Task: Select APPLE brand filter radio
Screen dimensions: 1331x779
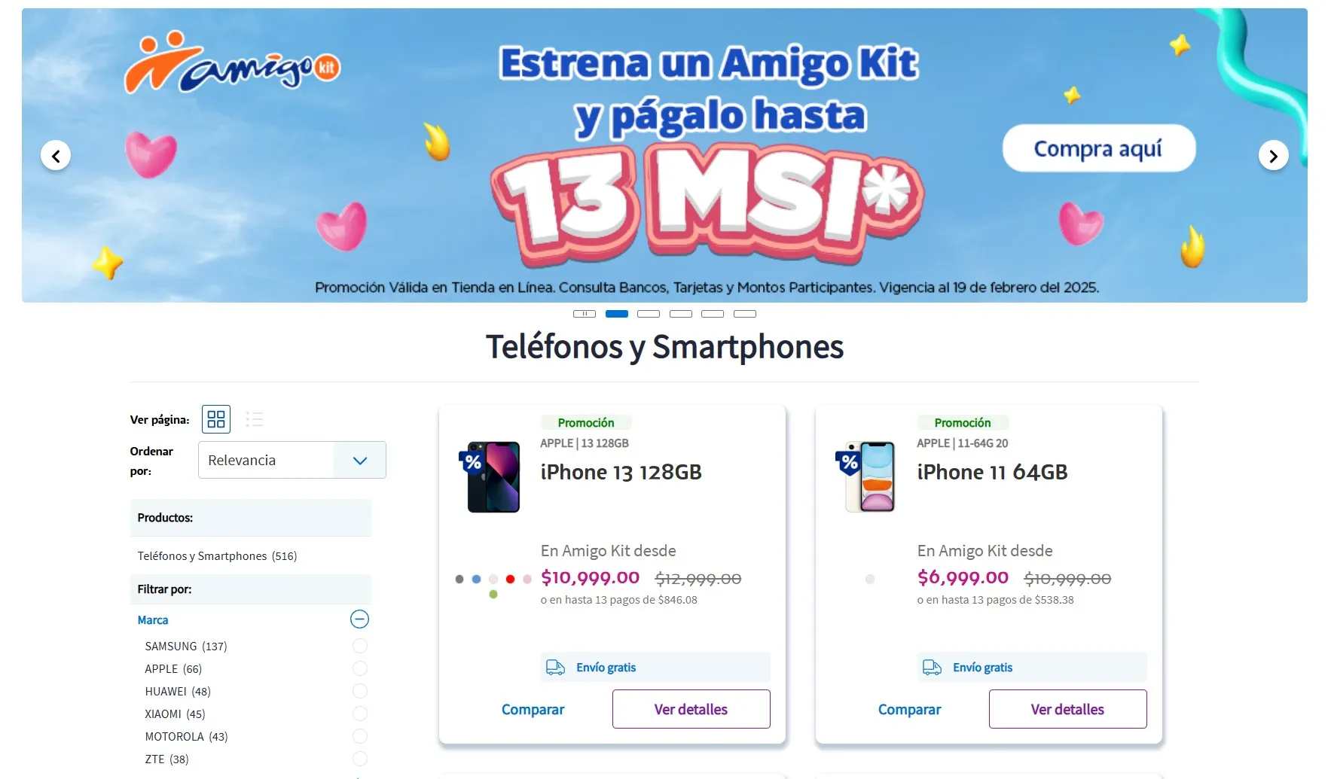Action: tap(360, 668)
